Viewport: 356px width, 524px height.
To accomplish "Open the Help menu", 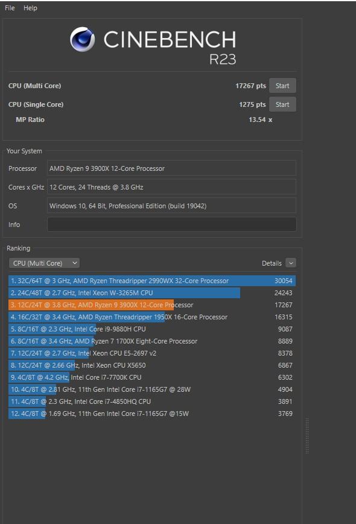I will click(30, 8).
